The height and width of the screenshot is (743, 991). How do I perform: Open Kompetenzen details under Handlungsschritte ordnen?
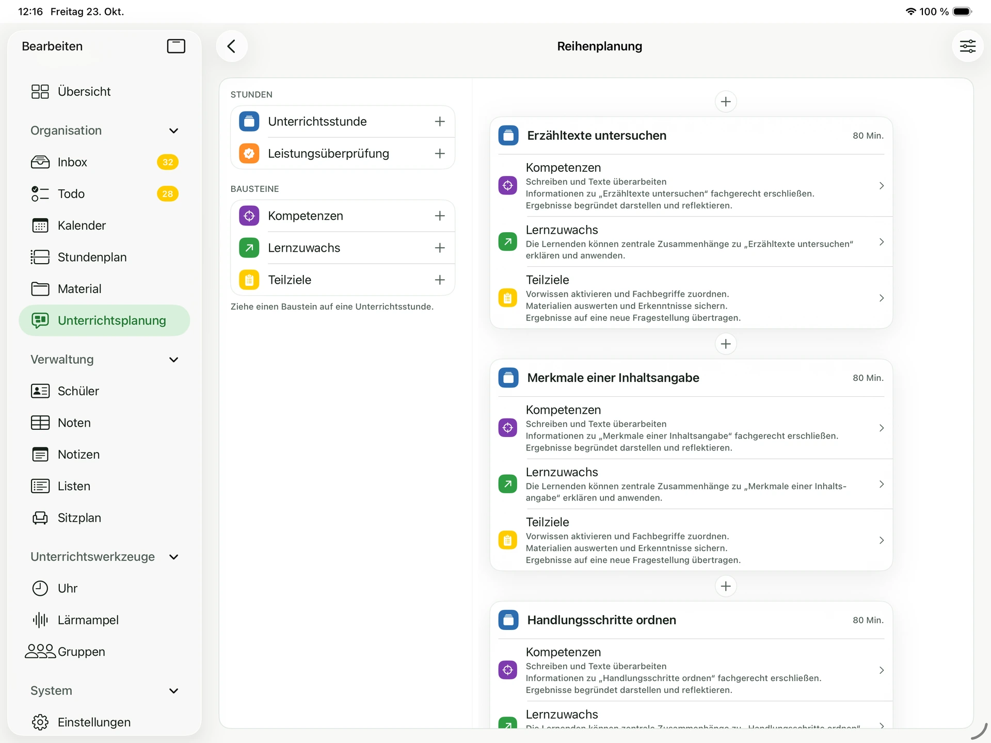click(692, 670)
